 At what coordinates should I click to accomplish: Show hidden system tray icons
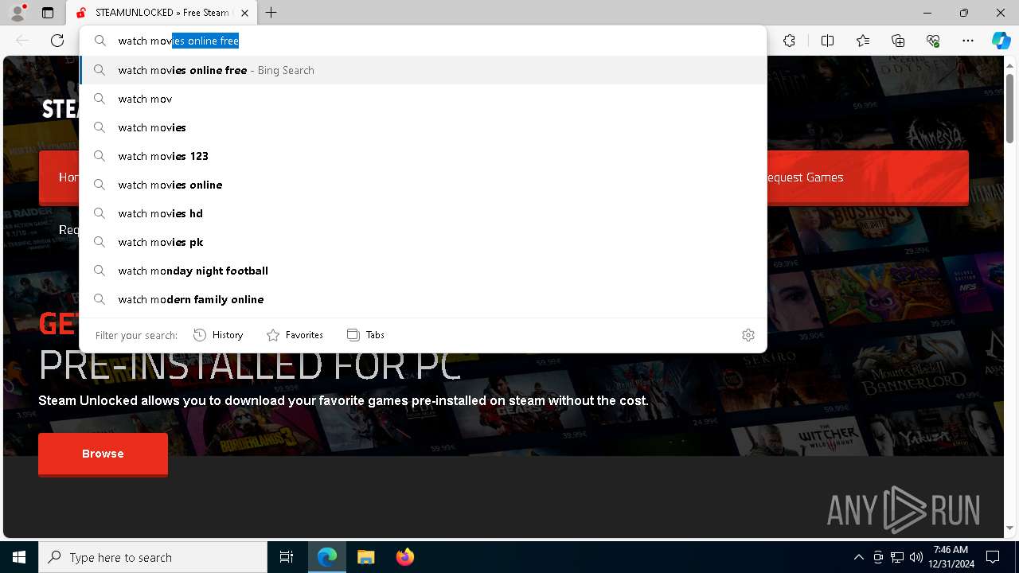[x=858, y=557]
